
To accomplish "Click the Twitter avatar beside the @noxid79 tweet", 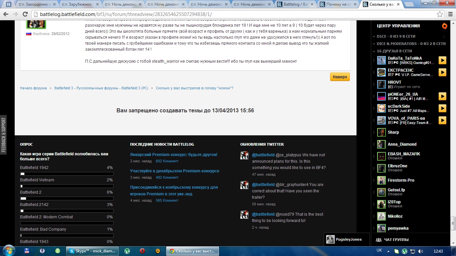I will pyautogui.click(x=244, y=215).
